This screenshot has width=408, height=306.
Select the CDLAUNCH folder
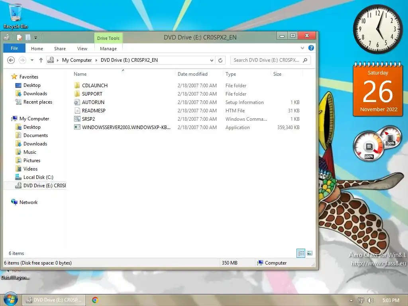tap(95, 85)
